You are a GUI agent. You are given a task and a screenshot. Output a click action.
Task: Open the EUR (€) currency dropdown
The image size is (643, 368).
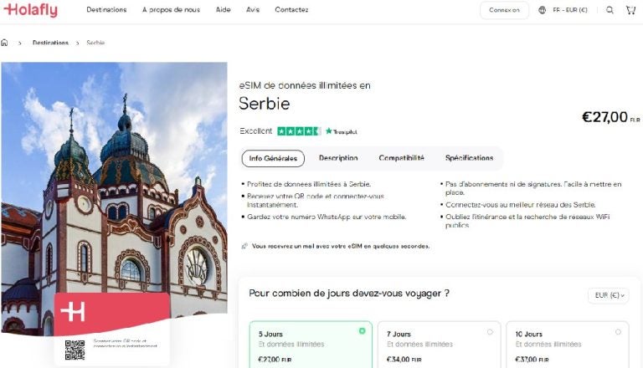(x=609, y=295)
